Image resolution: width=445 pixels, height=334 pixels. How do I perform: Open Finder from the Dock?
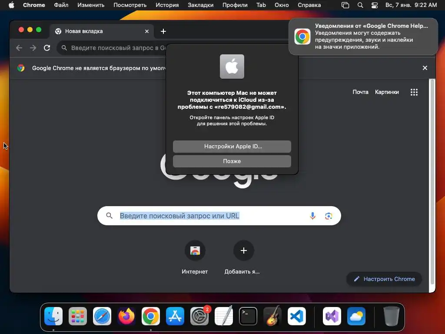coord(53,316)
